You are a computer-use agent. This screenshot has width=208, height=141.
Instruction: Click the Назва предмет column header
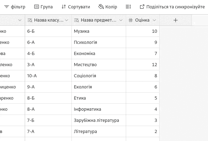pos(99,20)
